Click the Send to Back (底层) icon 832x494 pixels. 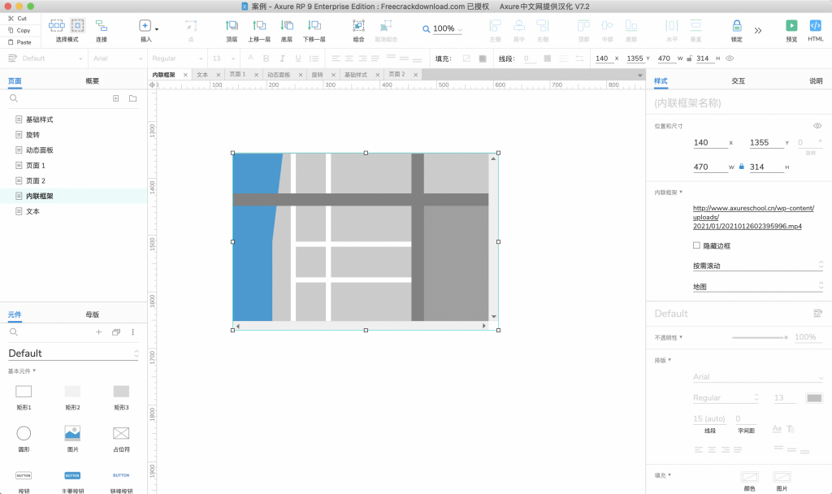pyautogui.click(x=286, y=26)
